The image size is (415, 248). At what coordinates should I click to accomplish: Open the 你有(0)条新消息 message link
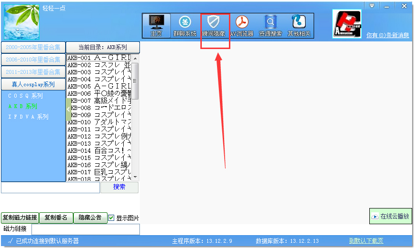pos(387,35)
